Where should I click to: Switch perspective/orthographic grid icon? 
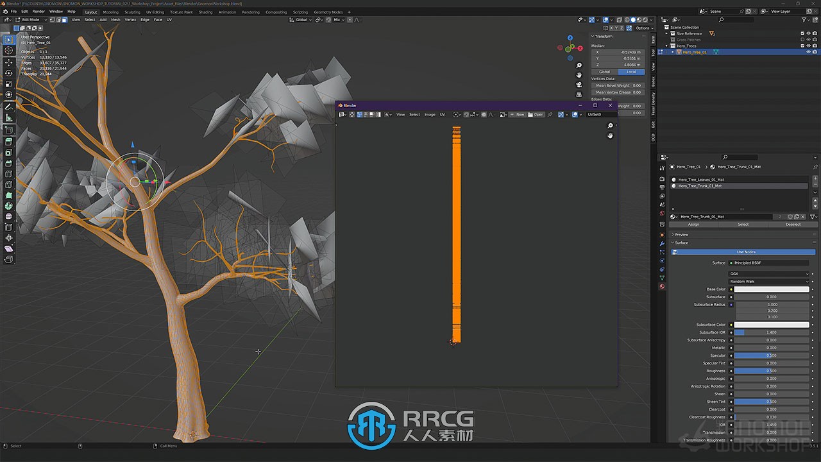point(579,94)
